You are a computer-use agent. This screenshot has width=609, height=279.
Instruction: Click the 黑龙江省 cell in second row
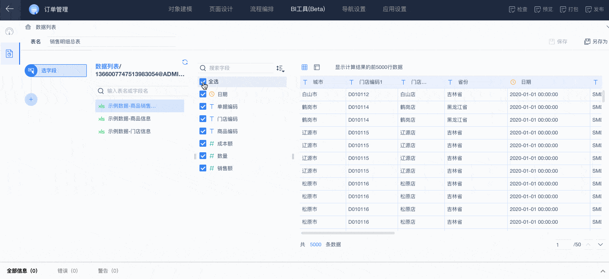(x=476, y=107)
